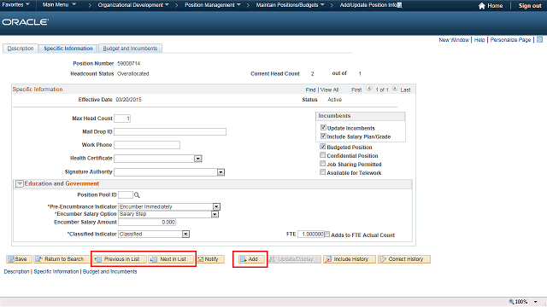The height and width of the screenshot is (307, 547).
Task: Open Position Pool ID lookup magnifier
Action: click(x=137, y=195)
